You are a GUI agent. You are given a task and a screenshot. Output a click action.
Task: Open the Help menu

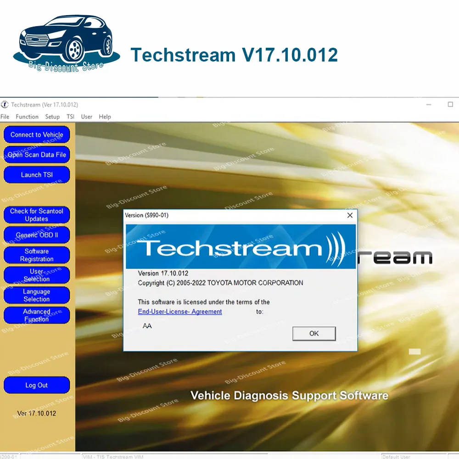pos(105,117)
